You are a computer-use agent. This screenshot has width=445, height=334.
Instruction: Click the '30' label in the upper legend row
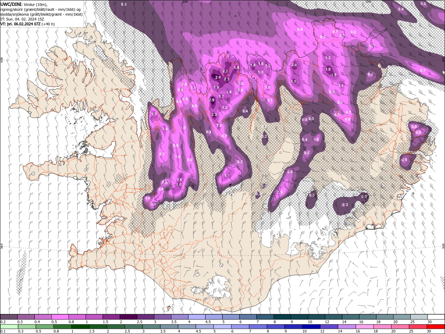click(x=429, y=322)
